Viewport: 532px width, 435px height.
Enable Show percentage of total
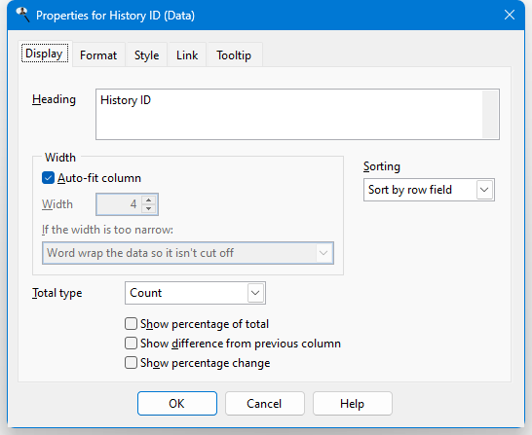tap(131, 323)
